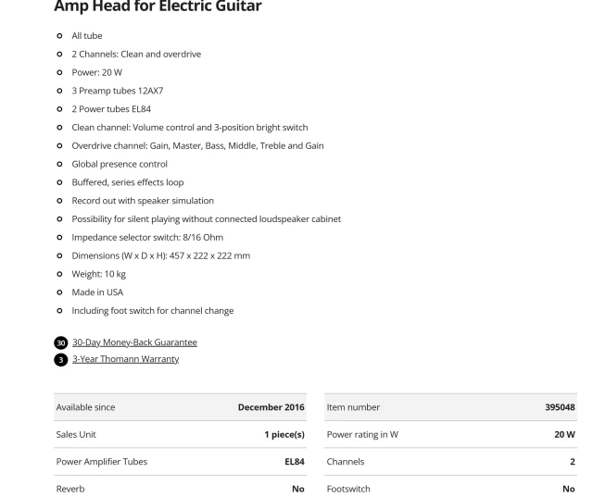Click the bullet beside Impedance selector switch

59,238
